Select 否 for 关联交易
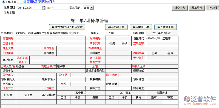Image resolution: width=219 pixels, height=108 pixels. pos(123,44)
